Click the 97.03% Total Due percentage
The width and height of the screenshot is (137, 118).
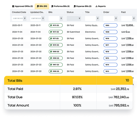[77, 97]
